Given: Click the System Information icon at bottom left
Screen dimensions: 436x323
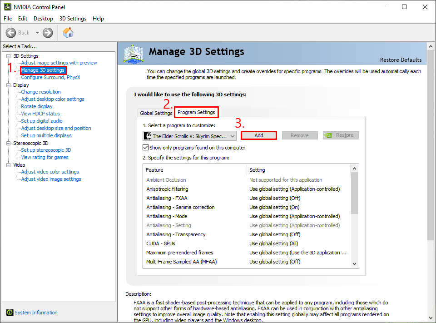Looking at the screenshot, I should (x=10, y=312).
